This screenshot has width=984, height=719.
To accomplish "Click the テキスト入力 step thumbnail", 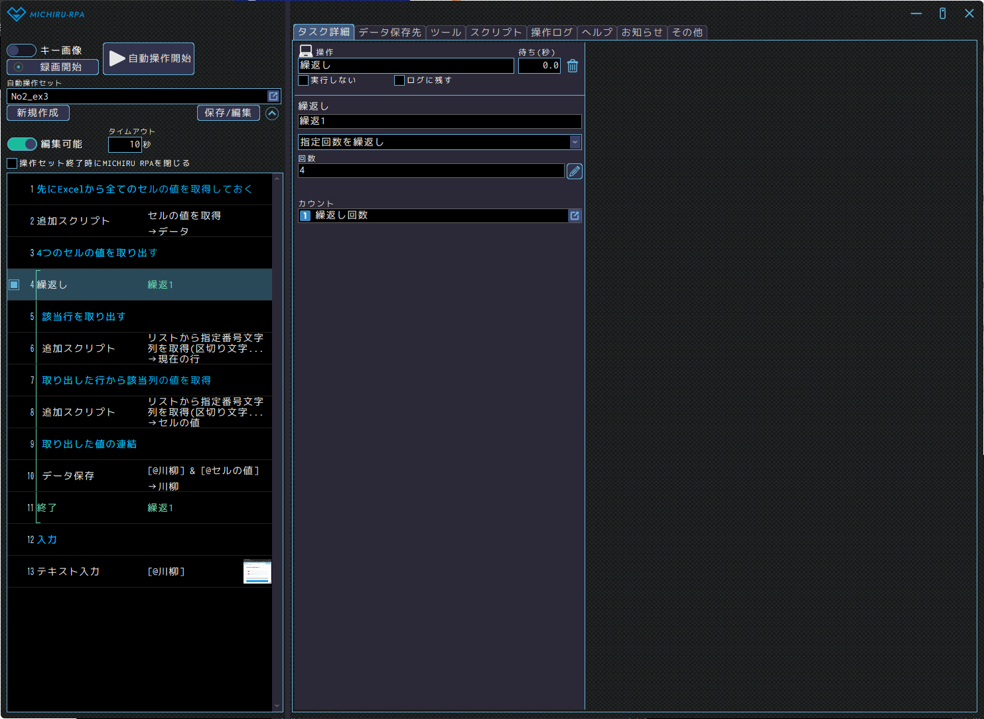I will tap(257, 572).
